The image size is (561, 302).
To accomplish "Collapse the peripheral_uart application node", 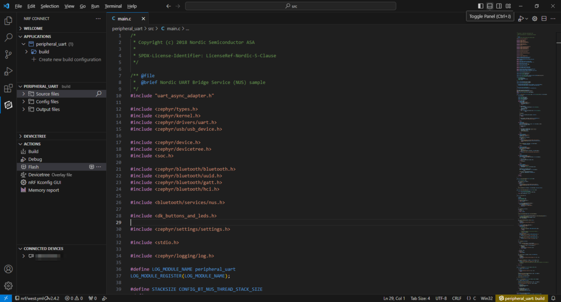I will point(23,44).
